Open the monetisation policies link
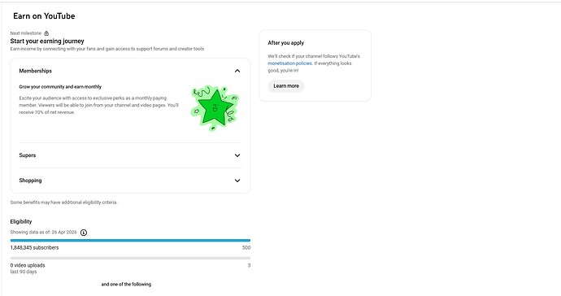 click(289, 63)
